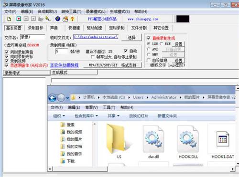Open 我的视频 in the Explorer sidebar
This screenshot has height=177, width=239.
[71, 132]
